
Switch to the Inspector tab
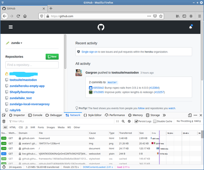click(x=17, y=115)
